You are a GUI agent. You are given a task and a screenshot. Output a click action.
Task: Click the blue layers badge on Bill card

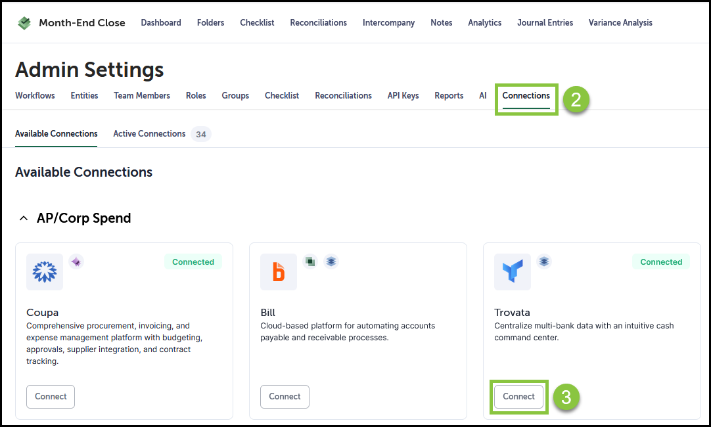331,261
